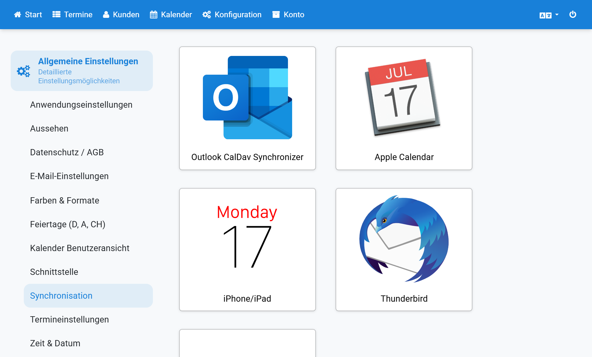The width and height of the screenshot is (592, 357).
Task: Click the iPhone/iPad label
Action: pyautogui.click(x=247, y=299)
